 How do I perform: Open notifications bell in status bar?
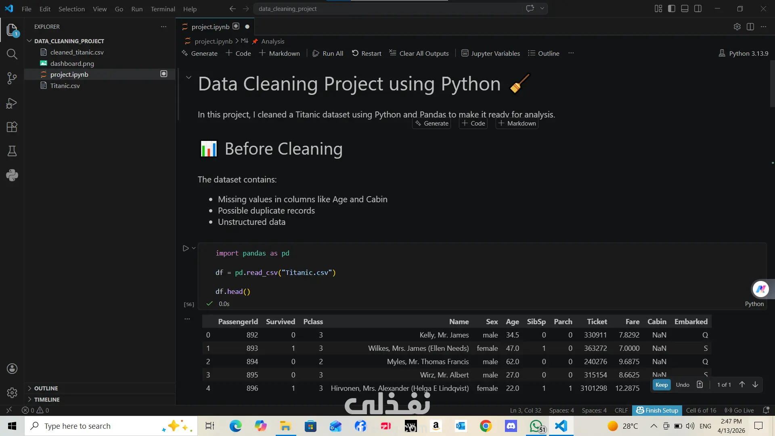(x=766, y=410)
